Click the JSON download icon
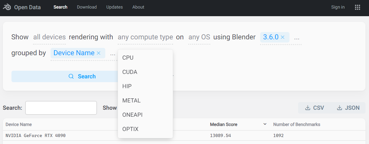Screen dimensions: 369x144 click(339, 108)
